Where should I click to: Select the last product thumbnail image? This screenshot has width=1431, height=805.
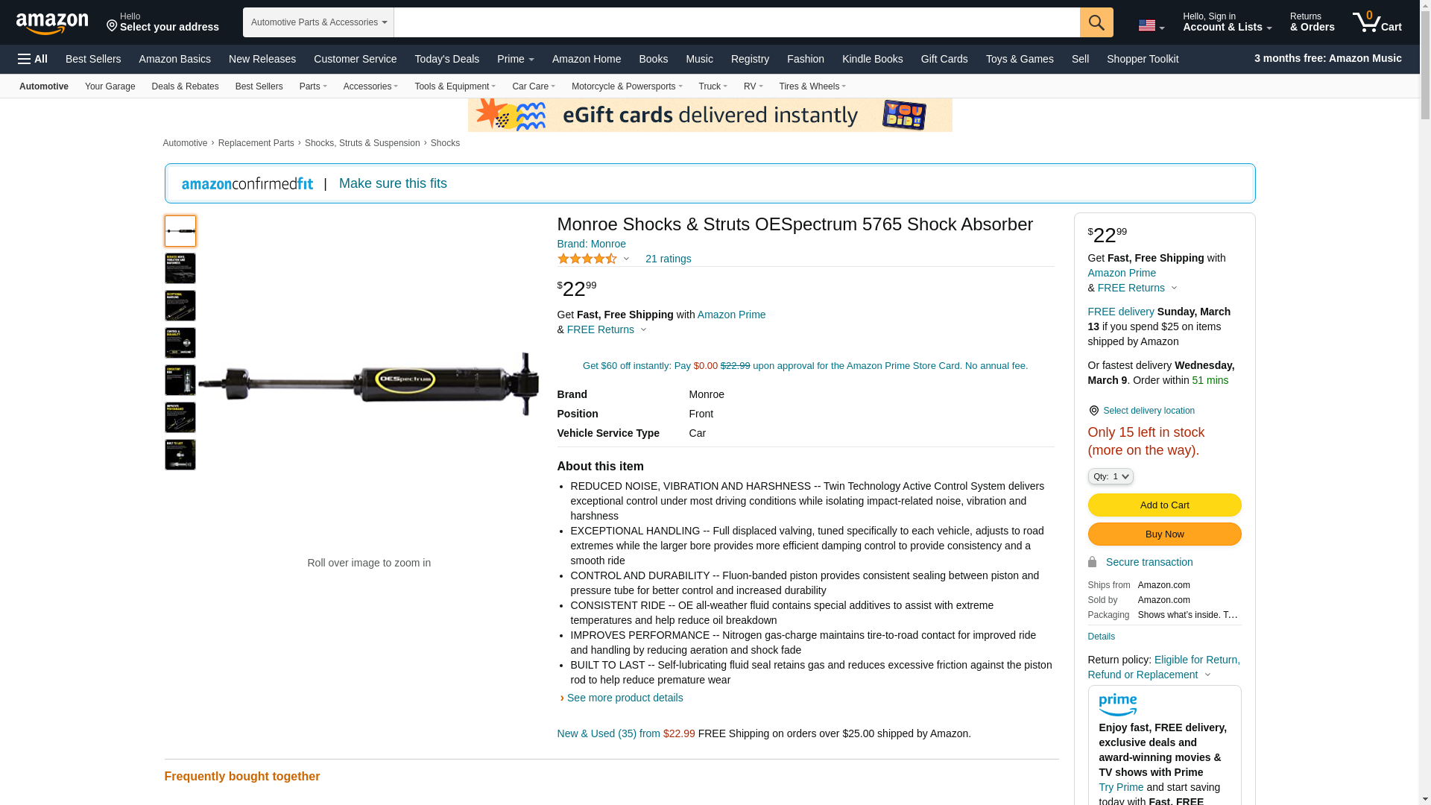[180, 455]
